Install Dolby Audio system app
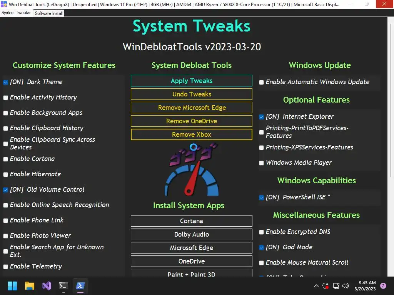394x295 pixels. [192, 234]
